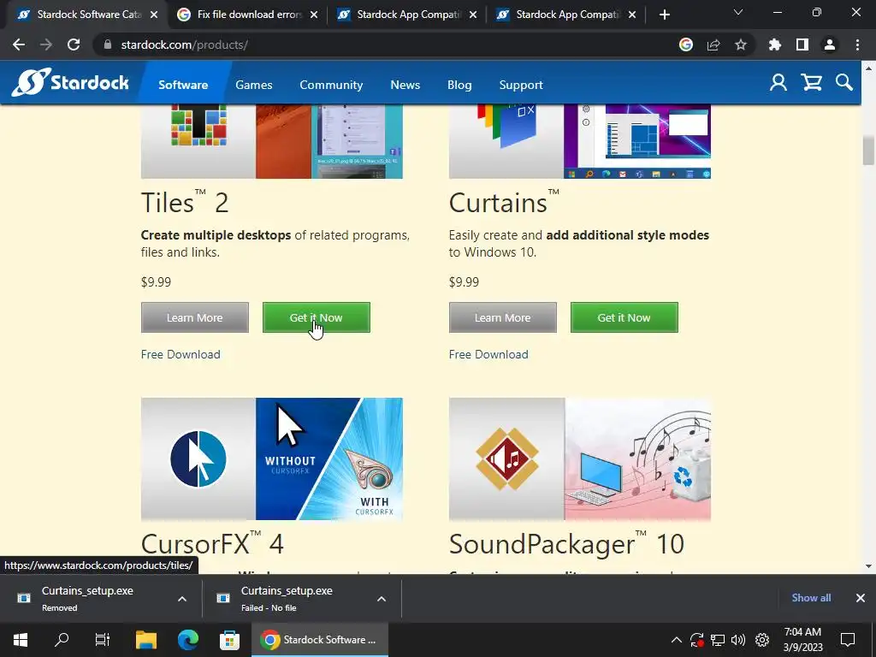876x657 pixels.
Task: Bookmark this page with the star icon
Action: coord(741,44)
